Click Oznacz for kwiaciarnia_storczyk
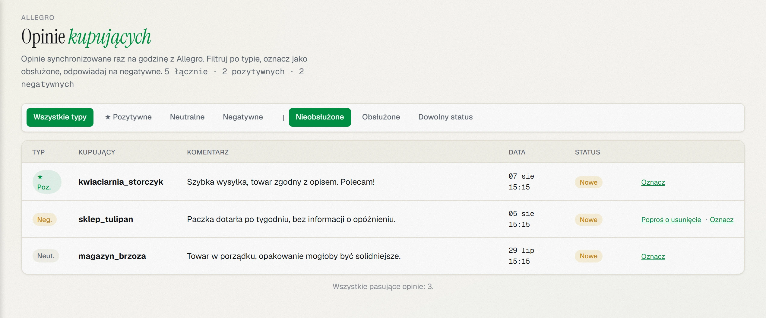This screenshot has height=318, width=766. click(x=653, y=182)
